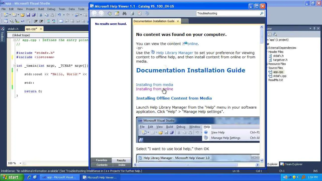This screenshot has height=181, width=322.
Task: Click the options list icon in Help Viewer toolbar
Action: (x=140, y=14)
